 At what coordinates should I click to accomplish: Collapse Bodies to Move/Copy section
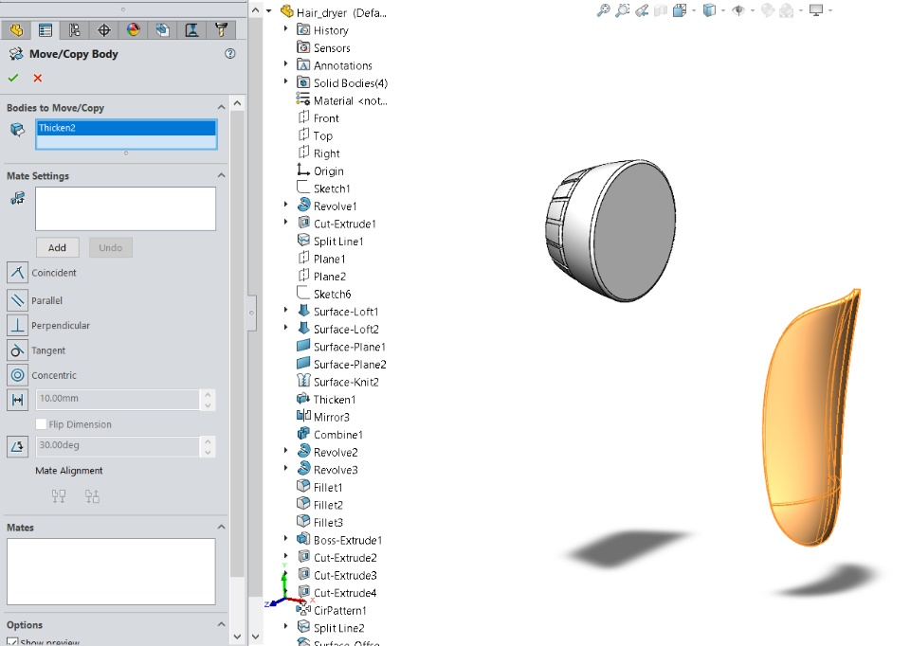[x=221, y=107]
